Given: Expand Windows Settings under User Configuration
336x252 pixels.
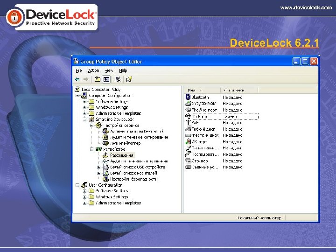Looking at the screenshot, I should coord(84,197).
